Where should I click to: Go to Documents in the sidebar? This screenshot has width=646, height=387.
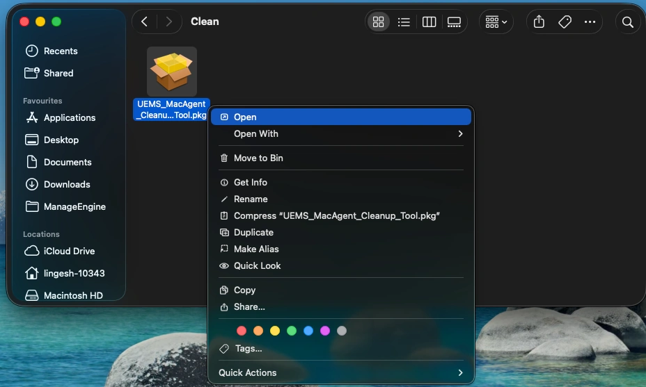58,162
